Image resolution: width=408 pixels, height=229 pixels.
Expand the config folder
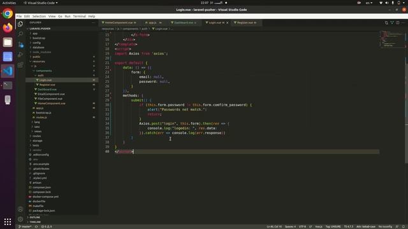click(x=36, y=43)
